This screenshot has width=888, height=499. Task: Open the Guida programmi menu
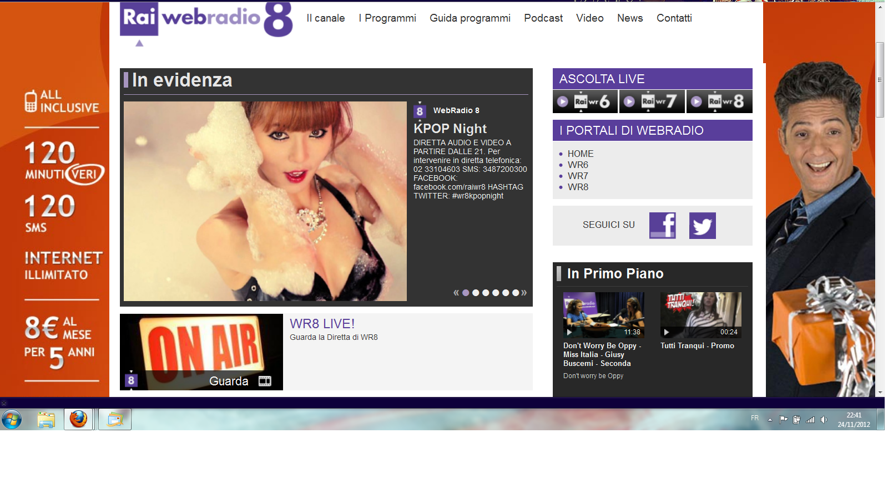[x=470, y=18]
